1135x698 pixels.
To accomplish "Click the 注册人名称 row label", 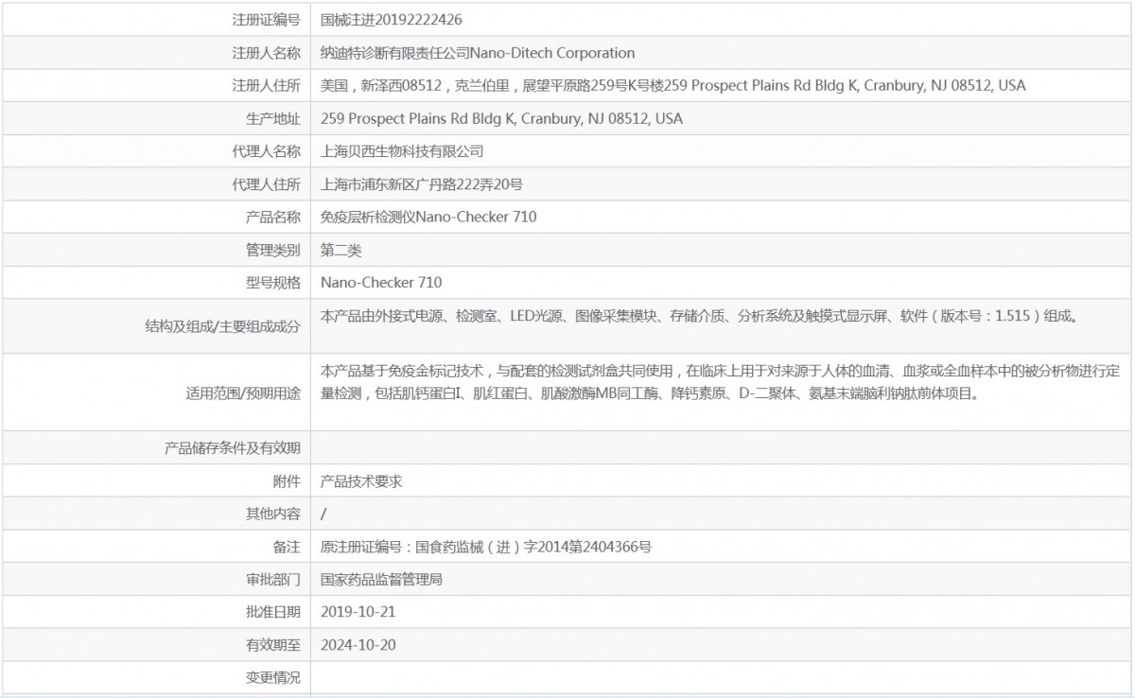I will 266,53.
